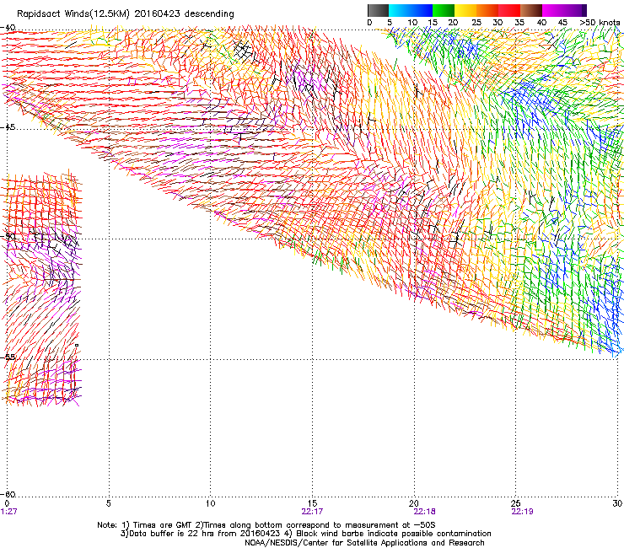Click the dark blue 10-15 knots legend segment

click(422, 10)
